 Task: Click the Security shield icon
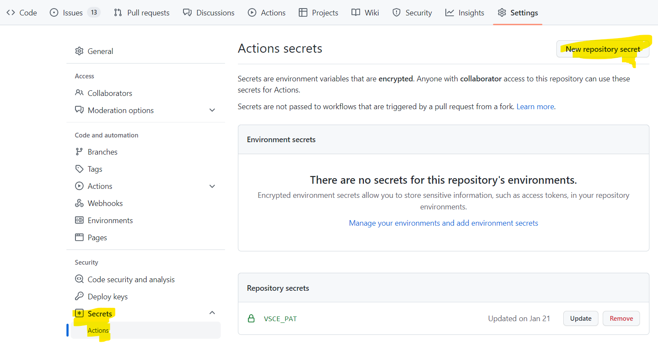(397, 12)
